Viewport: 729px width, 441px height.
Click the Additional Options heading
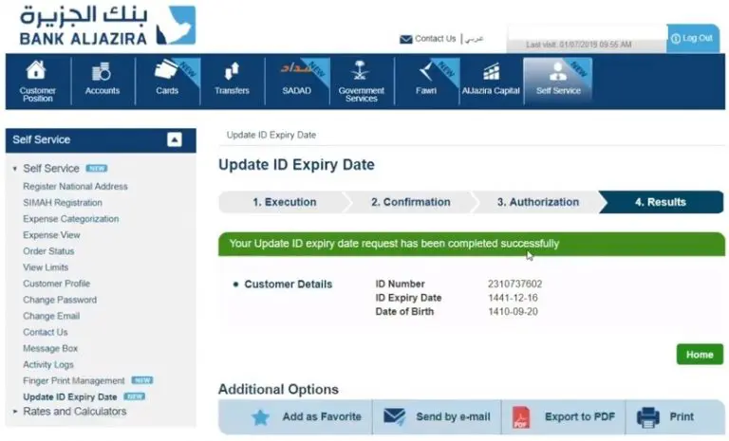pos(278,390)
